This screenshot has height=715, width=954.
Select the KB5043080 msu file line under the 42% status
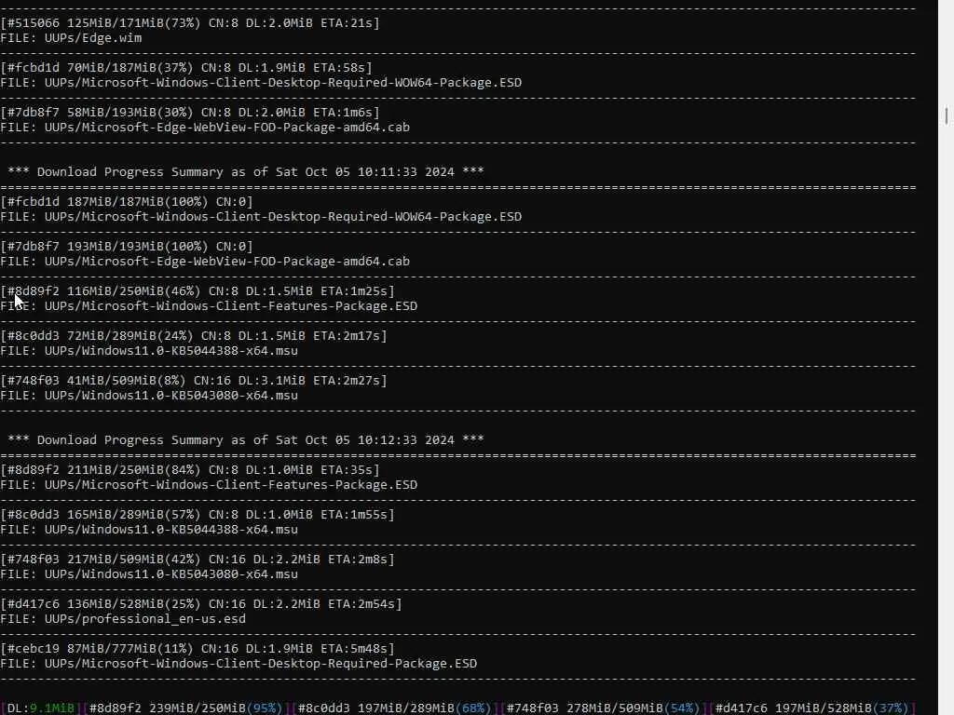[149, 573]
